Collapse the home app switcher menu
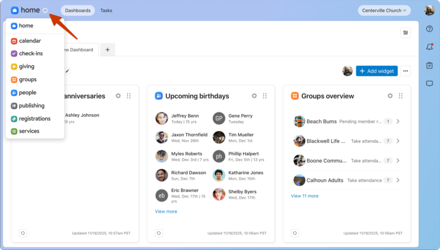The width and height of the screenshot is (440, 250). click(45, 10)
